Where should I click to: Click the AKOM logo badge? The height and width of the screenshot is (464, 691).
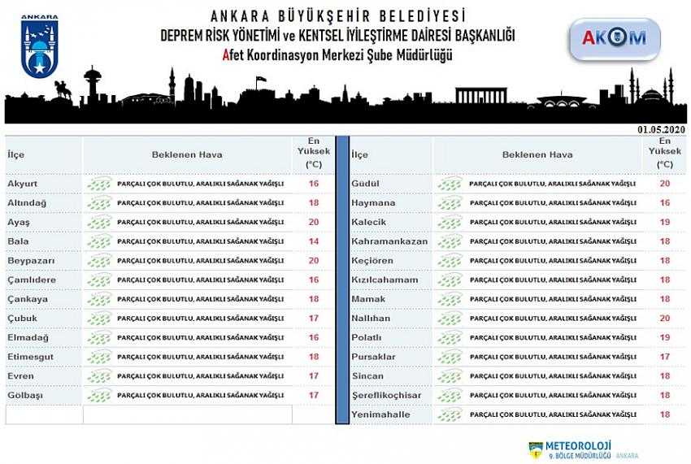tap(615, 39)
